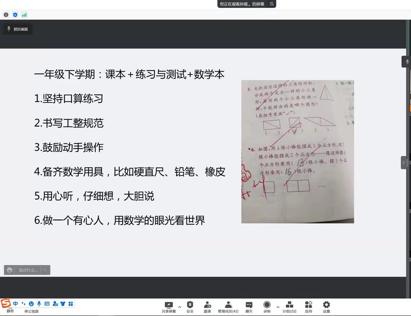Click Sogou input method Chinese mode indicator

15,303
